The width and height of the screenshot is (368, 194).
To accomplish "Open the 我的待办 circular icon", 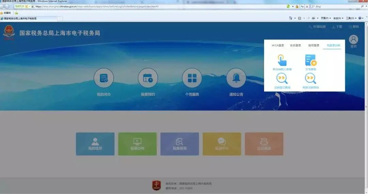I will tap(104, 78).
